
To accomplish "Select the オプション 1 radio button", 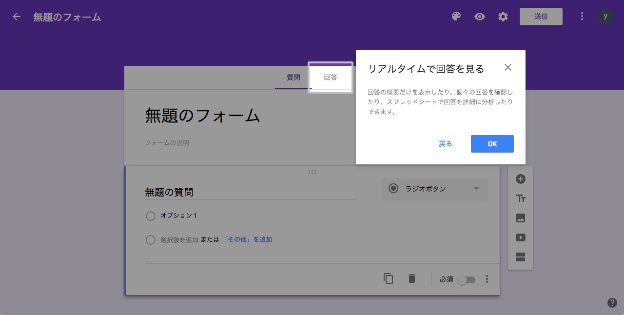I will tap(151, 216).
